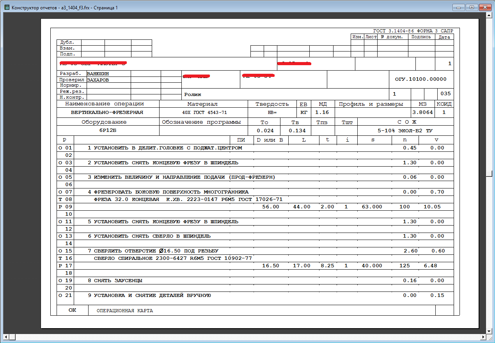Open the window system menu icon
The height and width of the screenshot is (343, 495).
point(6,7)
